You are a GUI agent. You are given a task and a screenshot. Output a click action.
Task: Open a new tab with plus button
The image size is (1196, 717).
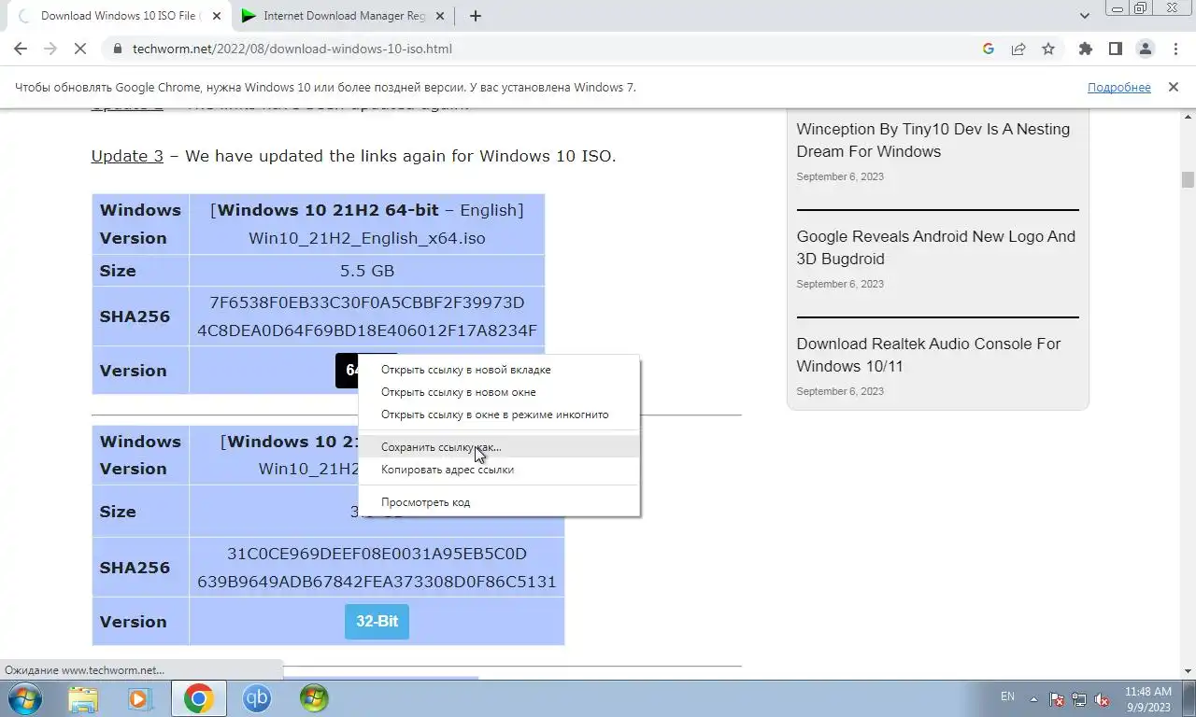pos(476,16)
